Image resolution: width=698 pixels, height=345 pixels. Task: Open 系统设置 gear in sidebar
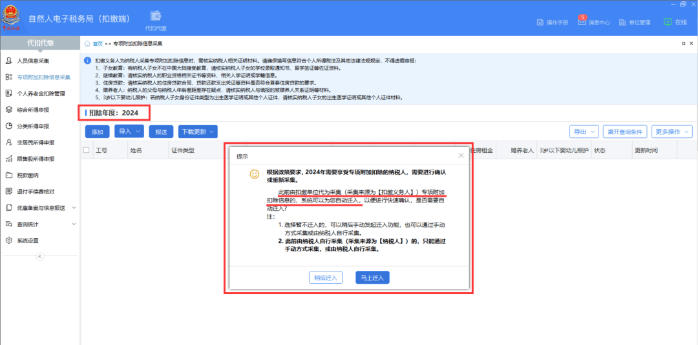tap(9, 241)
